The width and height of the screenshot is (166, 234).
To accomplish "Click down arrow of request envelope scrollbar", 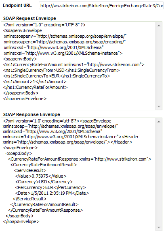I will pyautogui.click(x=159, y=107).
